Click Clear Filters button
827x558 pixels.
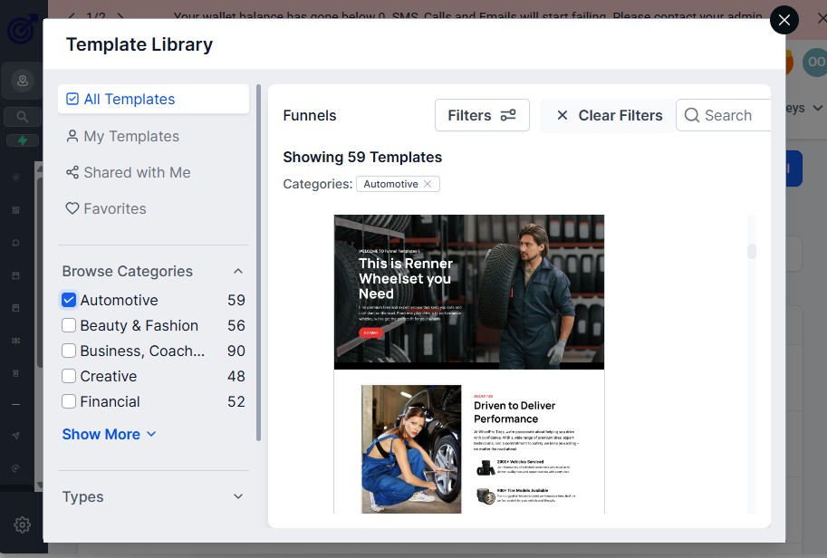[610, 115]
